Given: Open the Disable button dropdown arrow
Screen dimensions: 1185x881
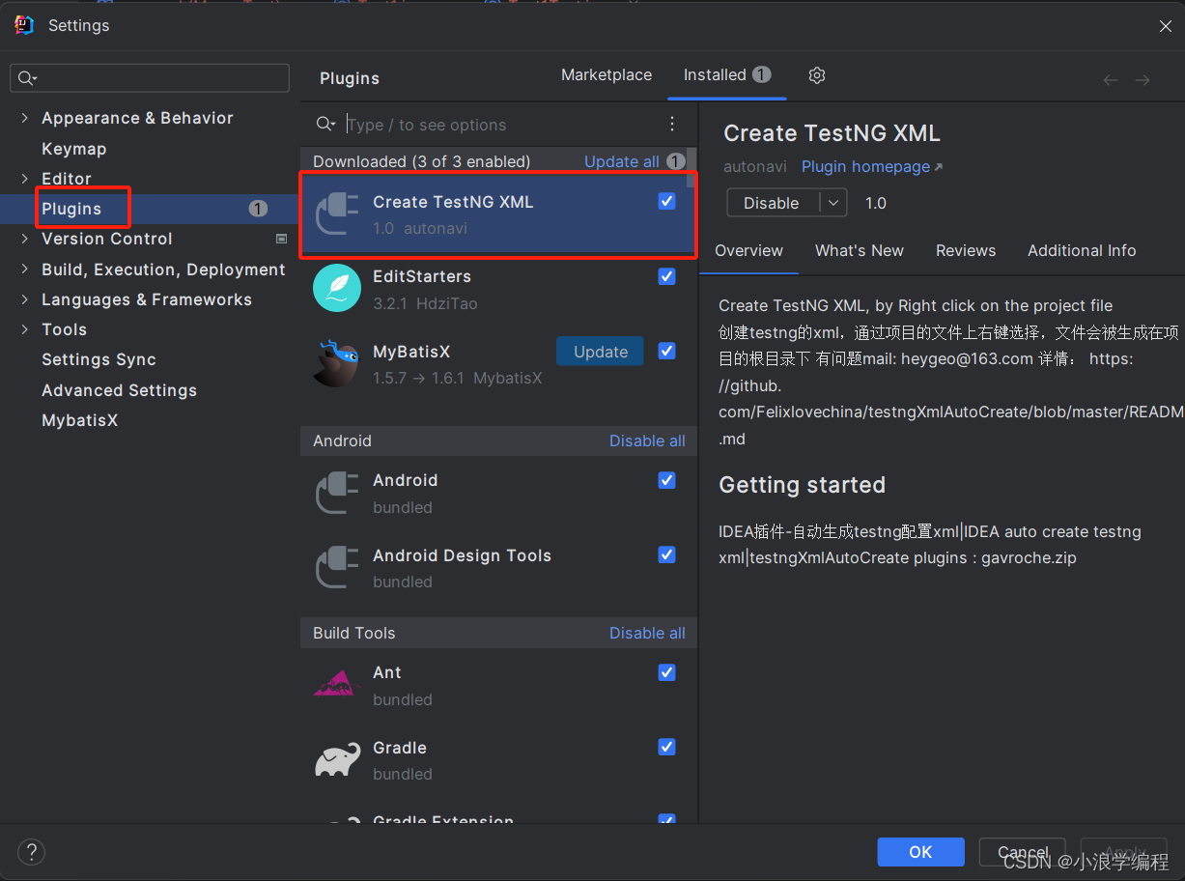Looking at the screenshot, I should [x=833, y=203].
